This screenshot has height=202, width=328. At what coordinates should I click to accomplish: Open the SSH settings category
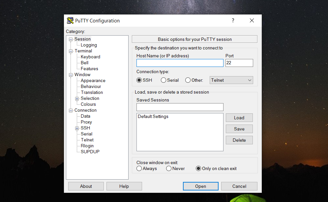click(x=85, y=128)
